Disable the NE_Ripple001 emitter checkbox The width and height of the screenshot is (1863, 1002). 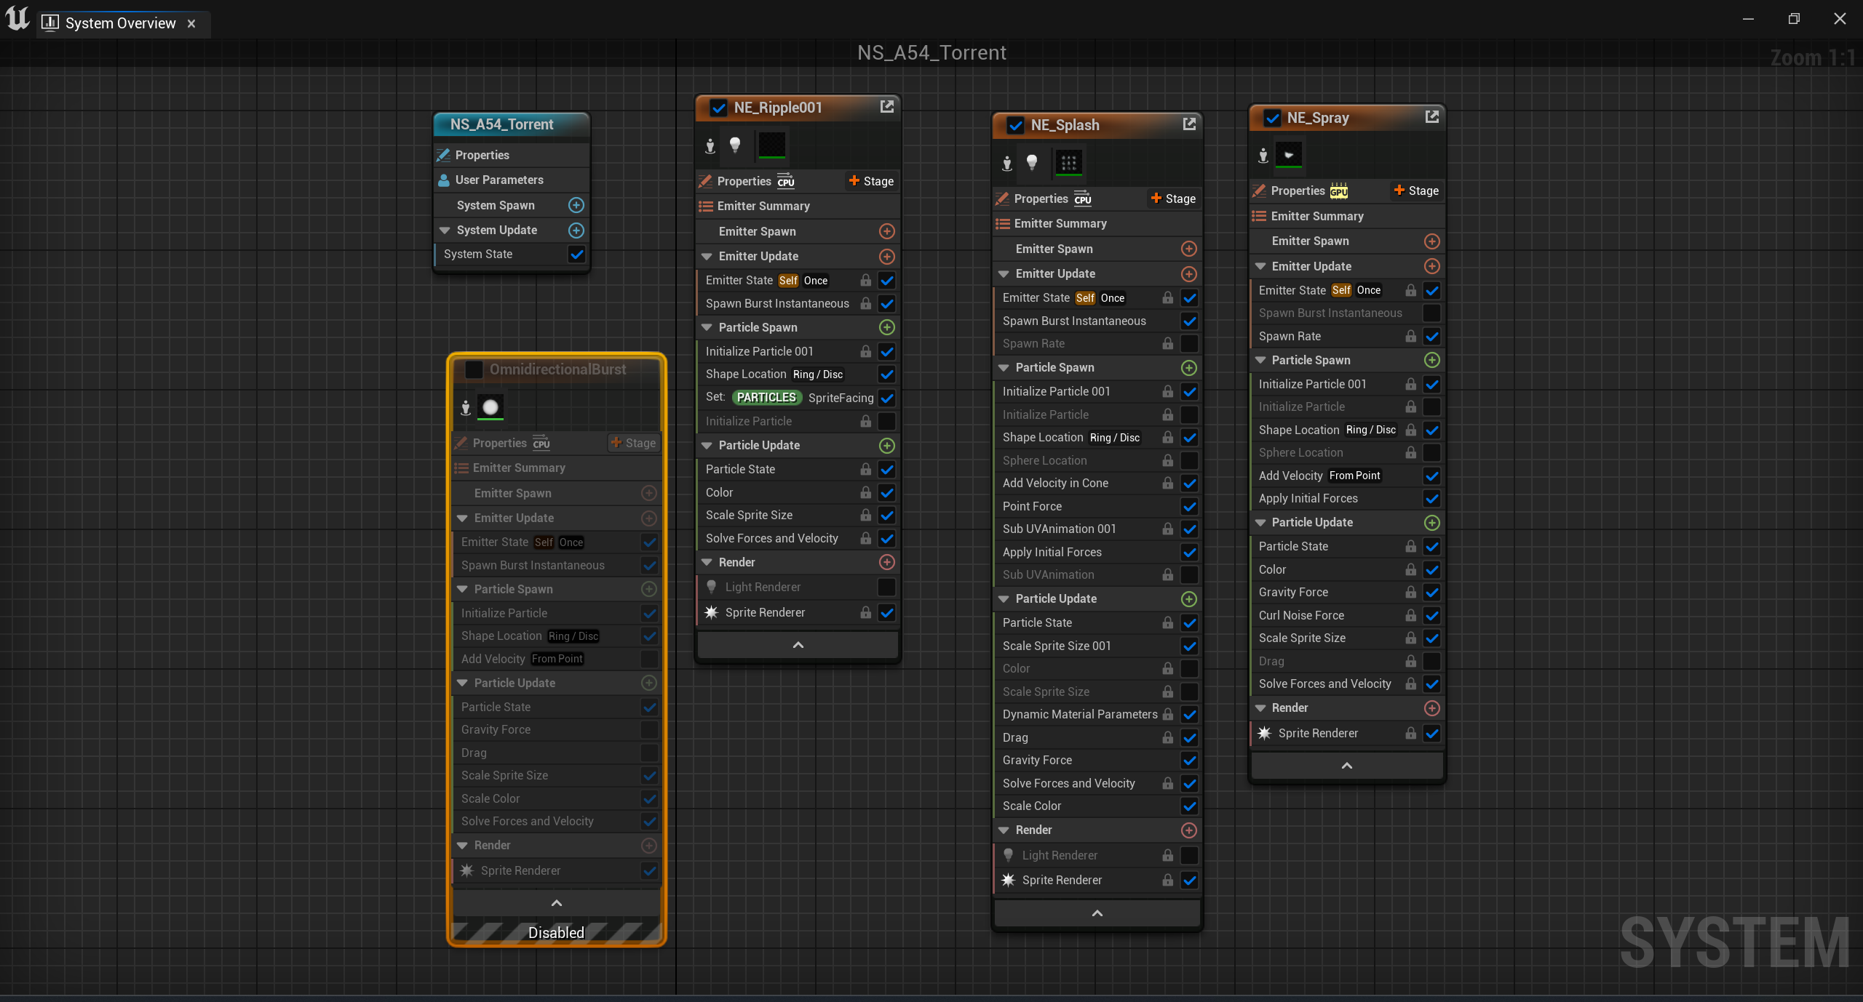pos(718,108)
